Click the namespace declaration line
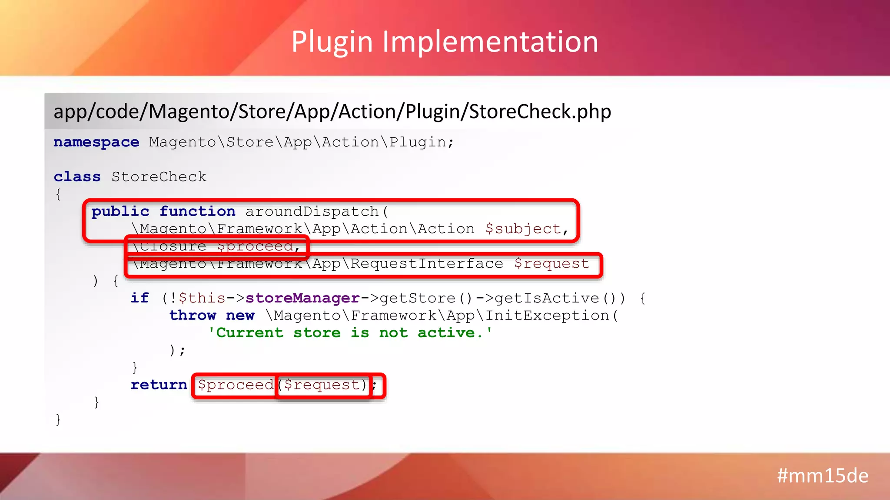 (254, 142)
